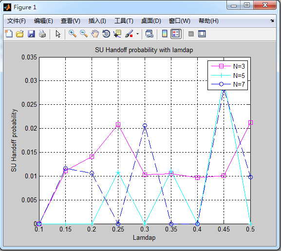Select the Edit Plot arrow tool
The width and height of the screenshot is (281, 251).
click(x=58, y=34)
